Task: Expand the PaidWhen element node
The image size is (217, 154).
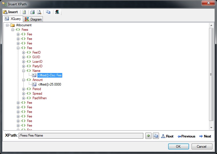Action: pos(24,98)
